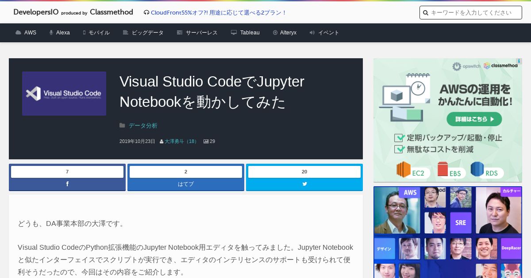Click the Twitter share count 20

[304, 172]
